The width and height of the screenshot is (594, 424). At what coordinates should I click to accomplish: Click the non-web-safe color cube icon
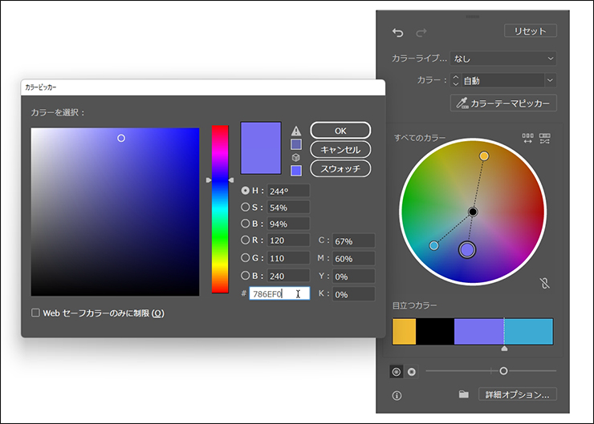pyautogui.click(x=296, y=158)
